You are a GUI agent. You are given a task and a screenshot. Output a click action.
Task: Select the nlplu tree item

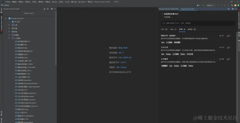(21, 45)
